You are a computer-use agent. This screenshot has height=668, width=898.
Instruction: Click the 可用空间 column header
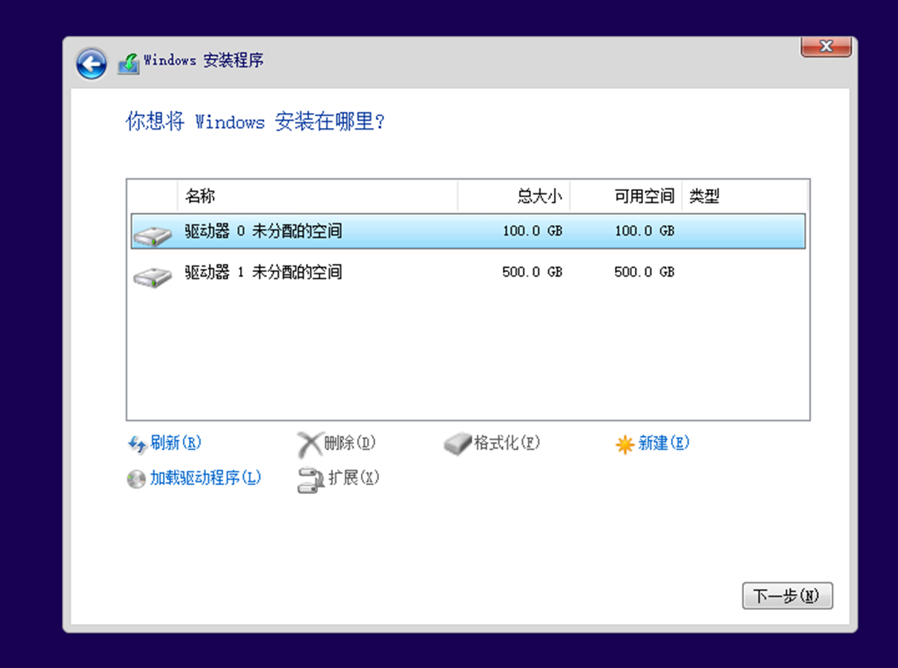[626, 196]
